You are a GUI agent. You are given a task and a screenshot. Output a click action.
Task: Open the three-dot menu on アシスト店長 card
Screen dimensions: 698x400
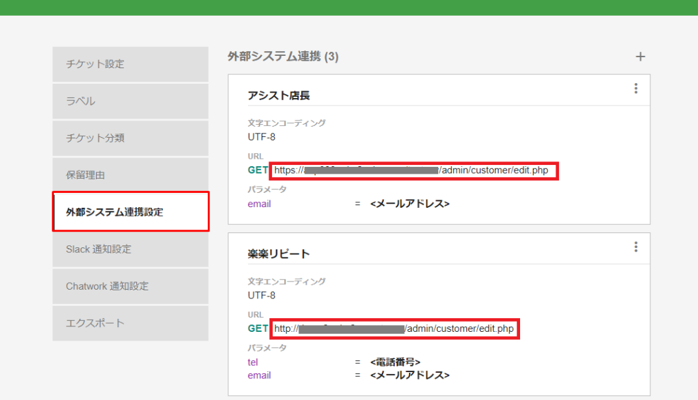[635, 89]
